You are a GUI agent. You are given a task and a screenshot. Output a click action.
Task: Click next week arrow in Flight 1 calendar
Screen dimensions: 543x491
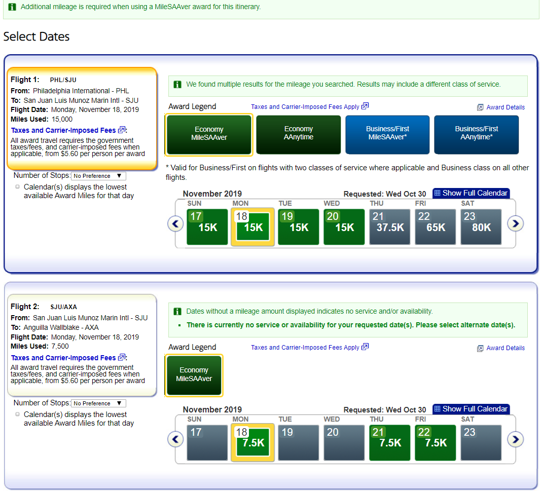515,223
